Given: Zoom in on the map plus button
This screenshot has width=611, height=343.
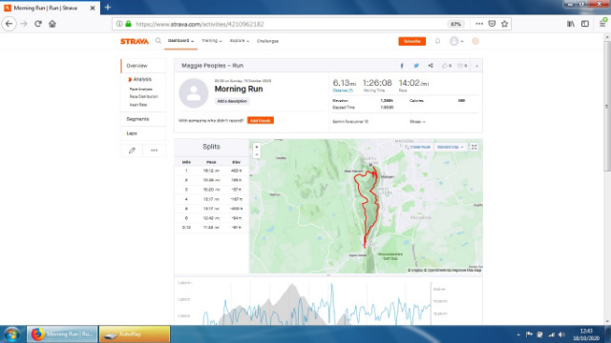Looking at the screenshot, I should 257,147.
